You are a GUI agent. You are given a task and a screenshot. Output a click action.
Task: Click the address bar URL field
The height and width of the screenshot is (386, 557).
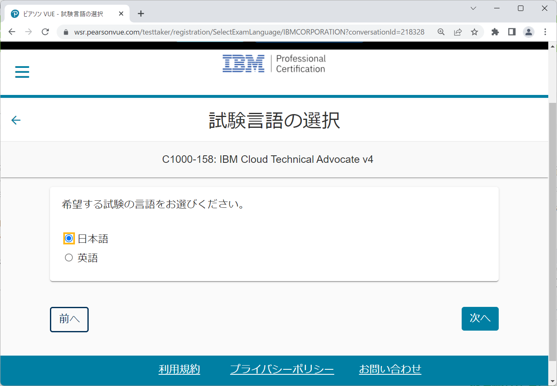click(250, 32)
